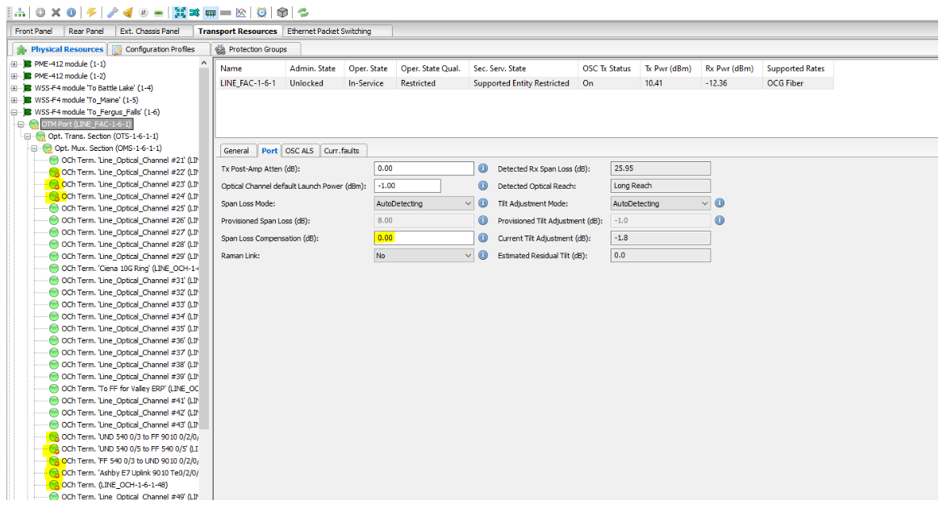
Task: Click the tree scrollbar up arrow
Action: [204, 63]
